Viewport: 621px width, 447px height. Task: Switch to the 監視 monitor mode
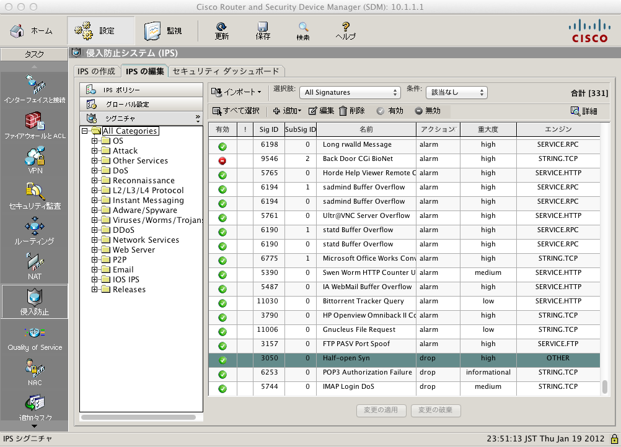pyautogui.click(x=163, y=31)
